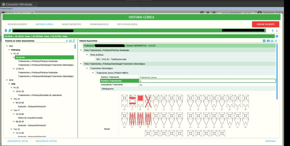Open the blue book icon beside patient bar
Viewport: 290px width, 146px height.
(10, 31)
